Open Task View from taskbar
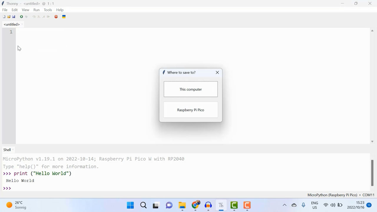The width and height of the screenshot is (377, 212). pos(156,205)
